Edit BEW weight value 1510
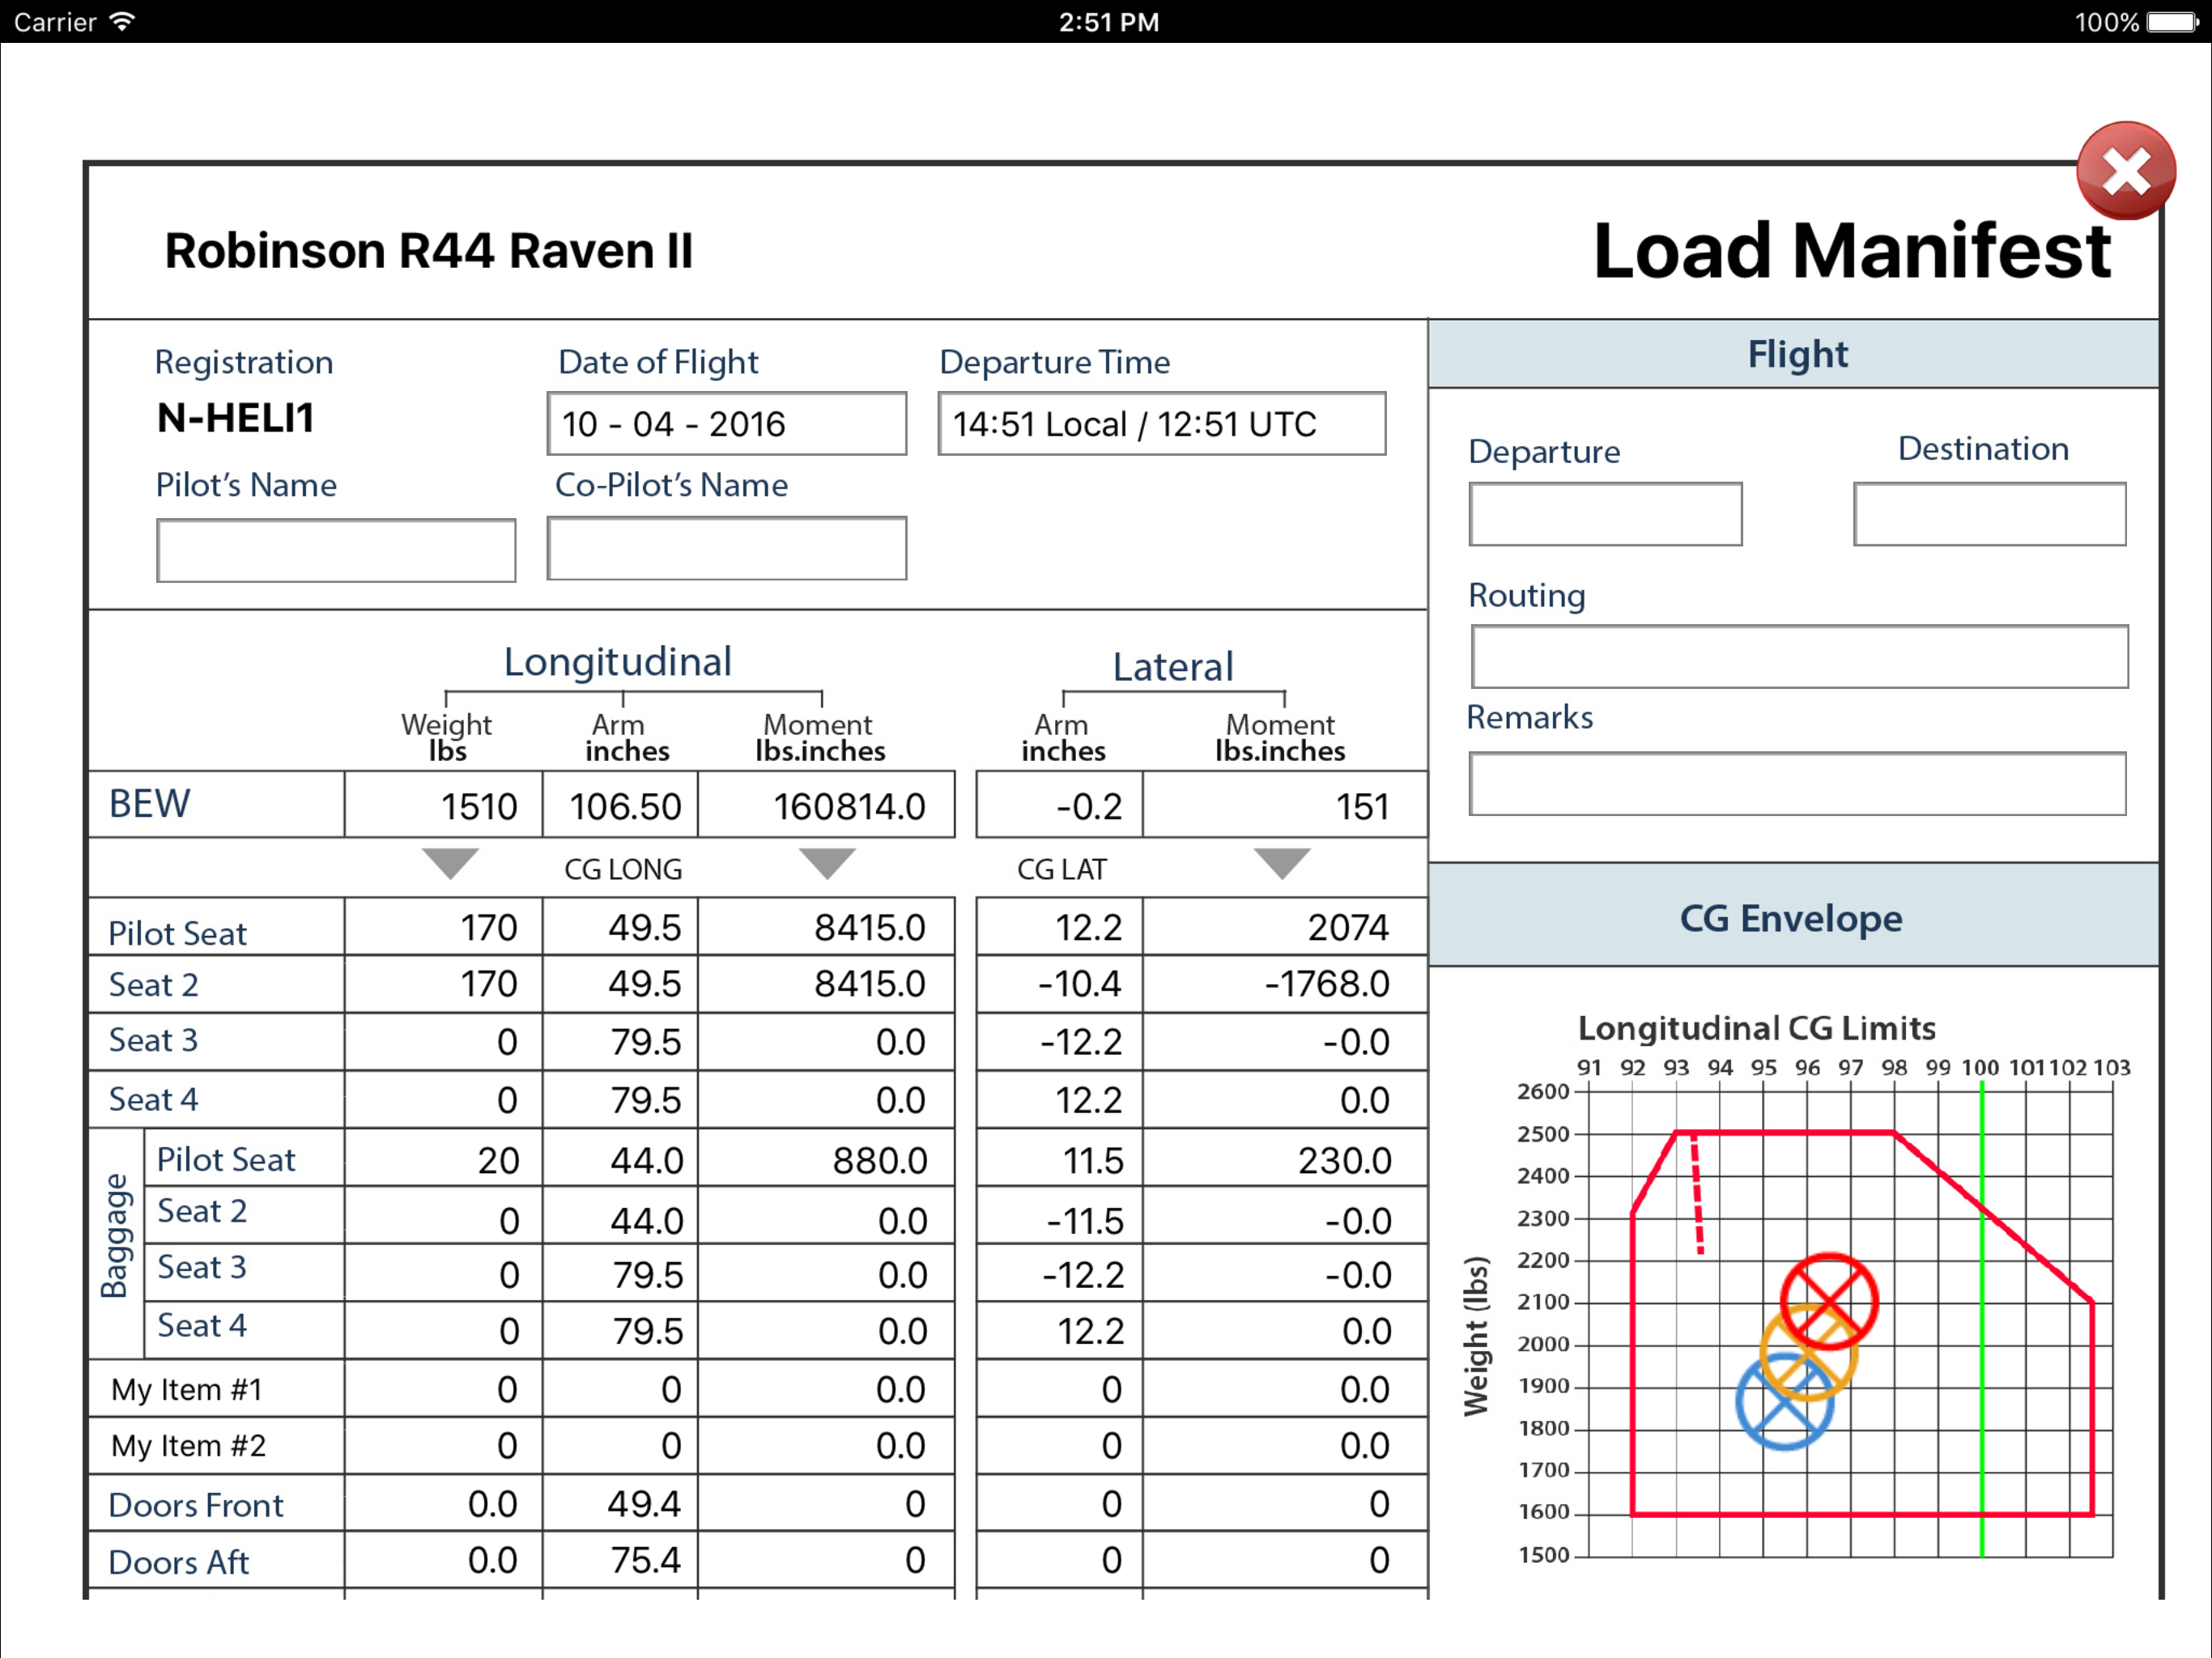2212x1658 pixels. [x=444, y=805]
